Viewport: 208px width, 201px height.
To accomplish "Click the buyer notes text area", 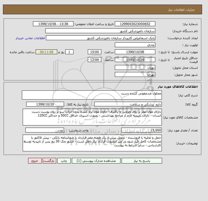I will coord(92,143).
